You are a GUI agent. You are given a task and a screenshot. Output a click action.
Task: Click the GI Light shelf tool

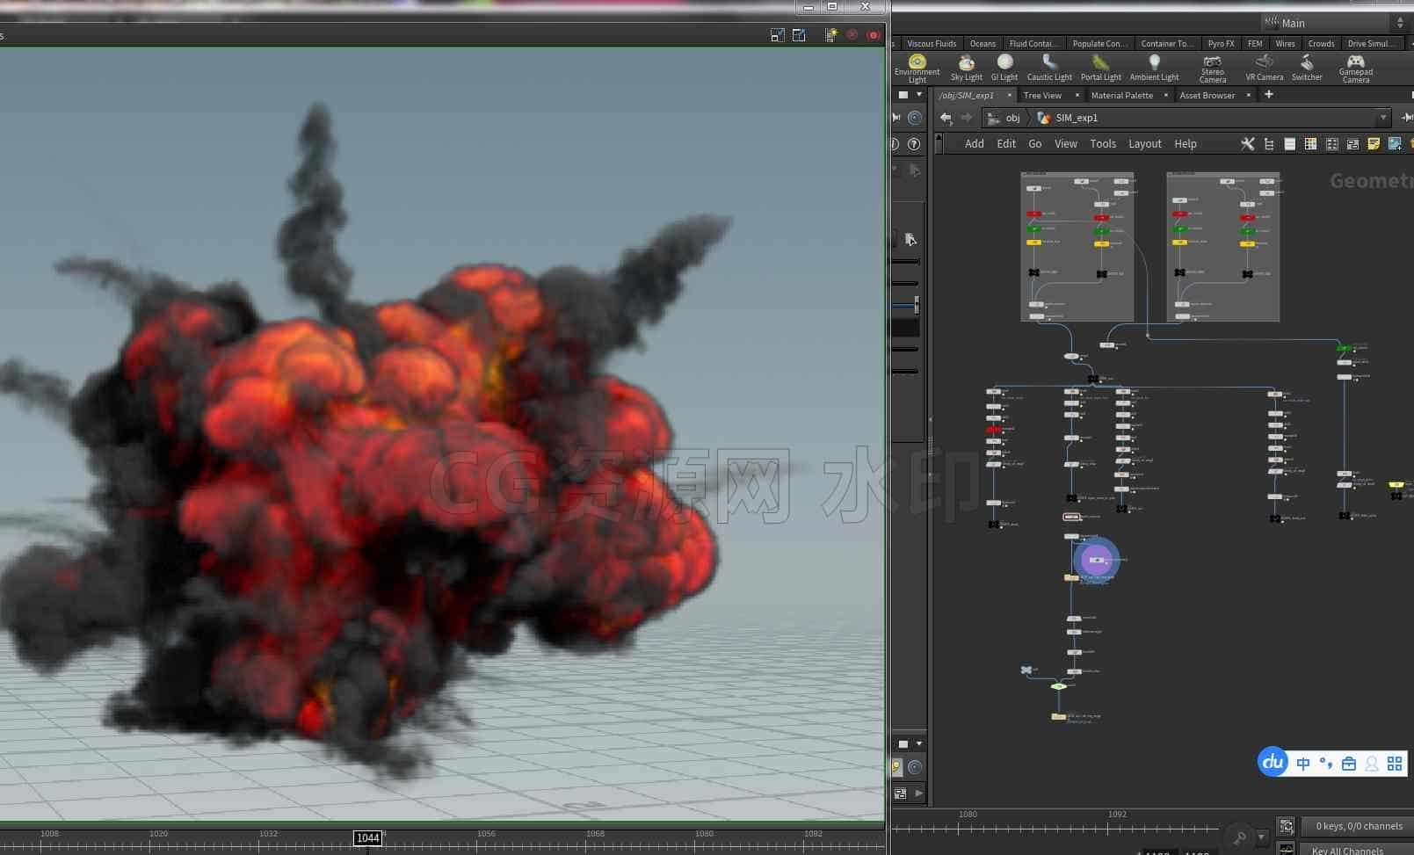tap(1004, 68)
